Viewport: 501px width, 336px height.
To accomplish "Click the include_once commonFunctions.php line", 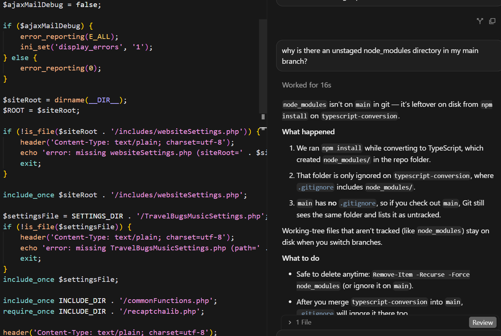I will pos(110,301).
